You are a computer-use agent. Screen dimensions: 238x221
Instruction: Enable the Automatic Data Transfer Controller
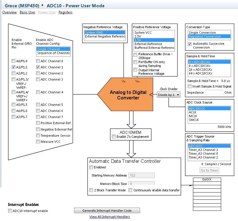[91, 167]
